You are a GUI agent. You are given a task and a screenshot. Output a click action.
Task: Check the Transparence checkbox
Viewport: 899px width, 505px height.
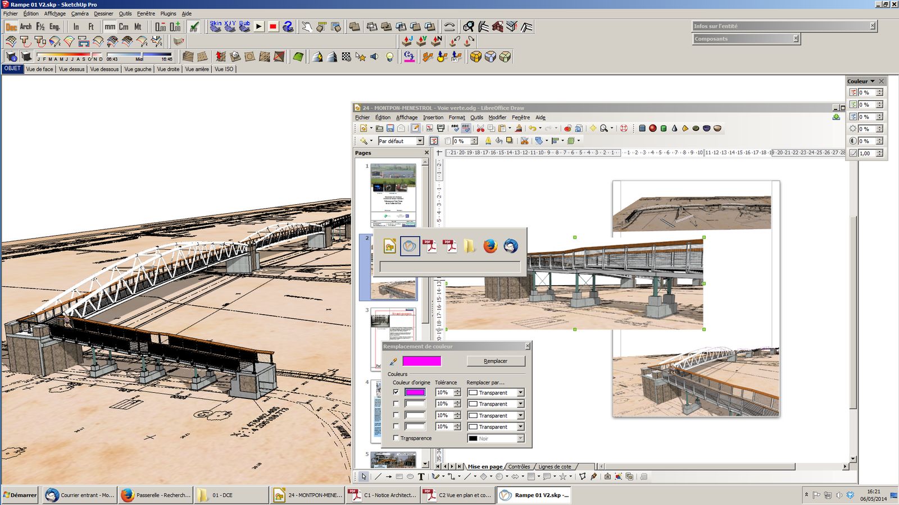point(396,438)
